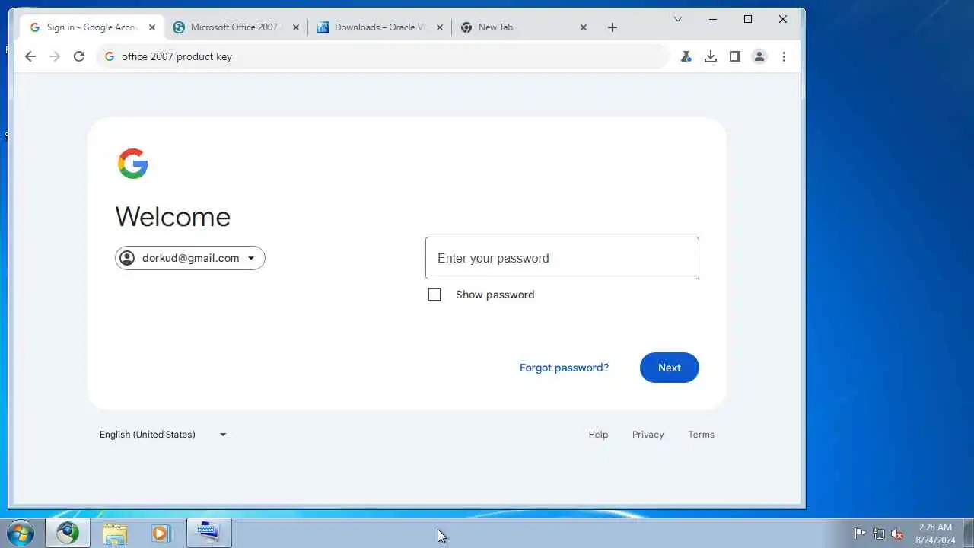Click the Show desktop button
The height and width of the screenshot is (548, 974).
tap(968, 533)
